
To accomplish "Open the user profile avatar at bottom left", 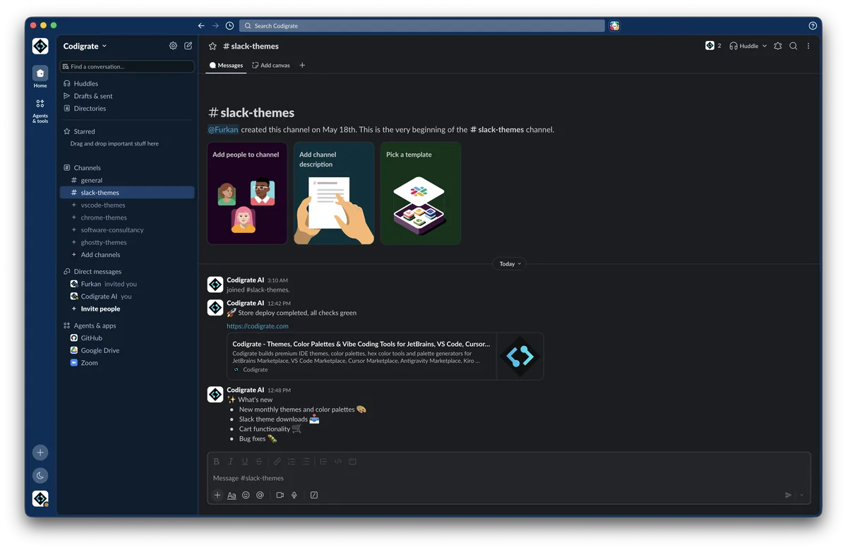I will [40, 498].
